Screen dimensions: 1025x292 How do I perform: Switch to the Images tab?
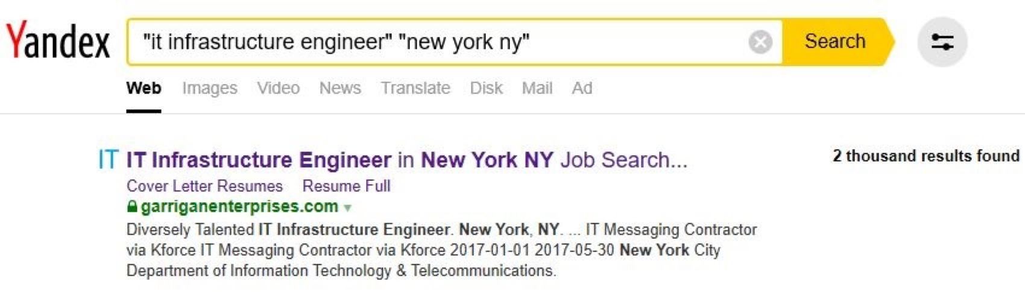pos(209,88)
